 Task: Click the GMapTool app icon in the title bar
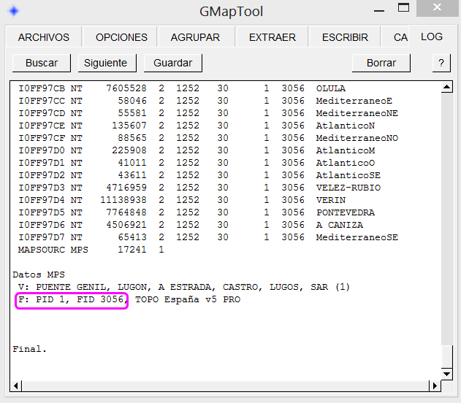14,11
